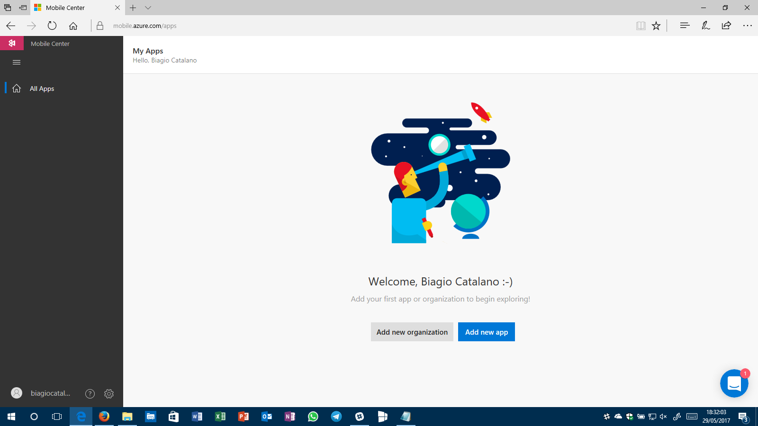Click the Slack hash icon in the system tray

pyautogui.click(x=607, y=417)
